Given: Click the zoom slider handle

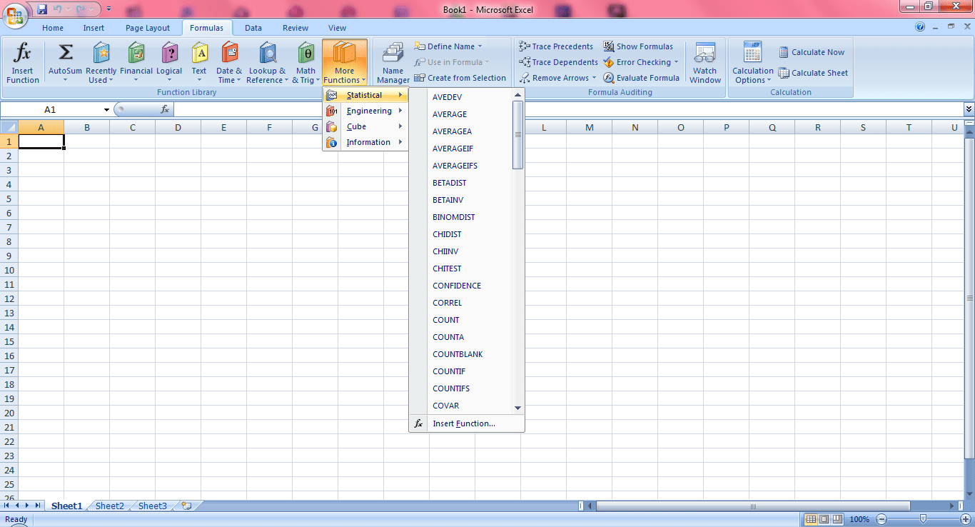Looking at the screenshot, I should [924, 519].
